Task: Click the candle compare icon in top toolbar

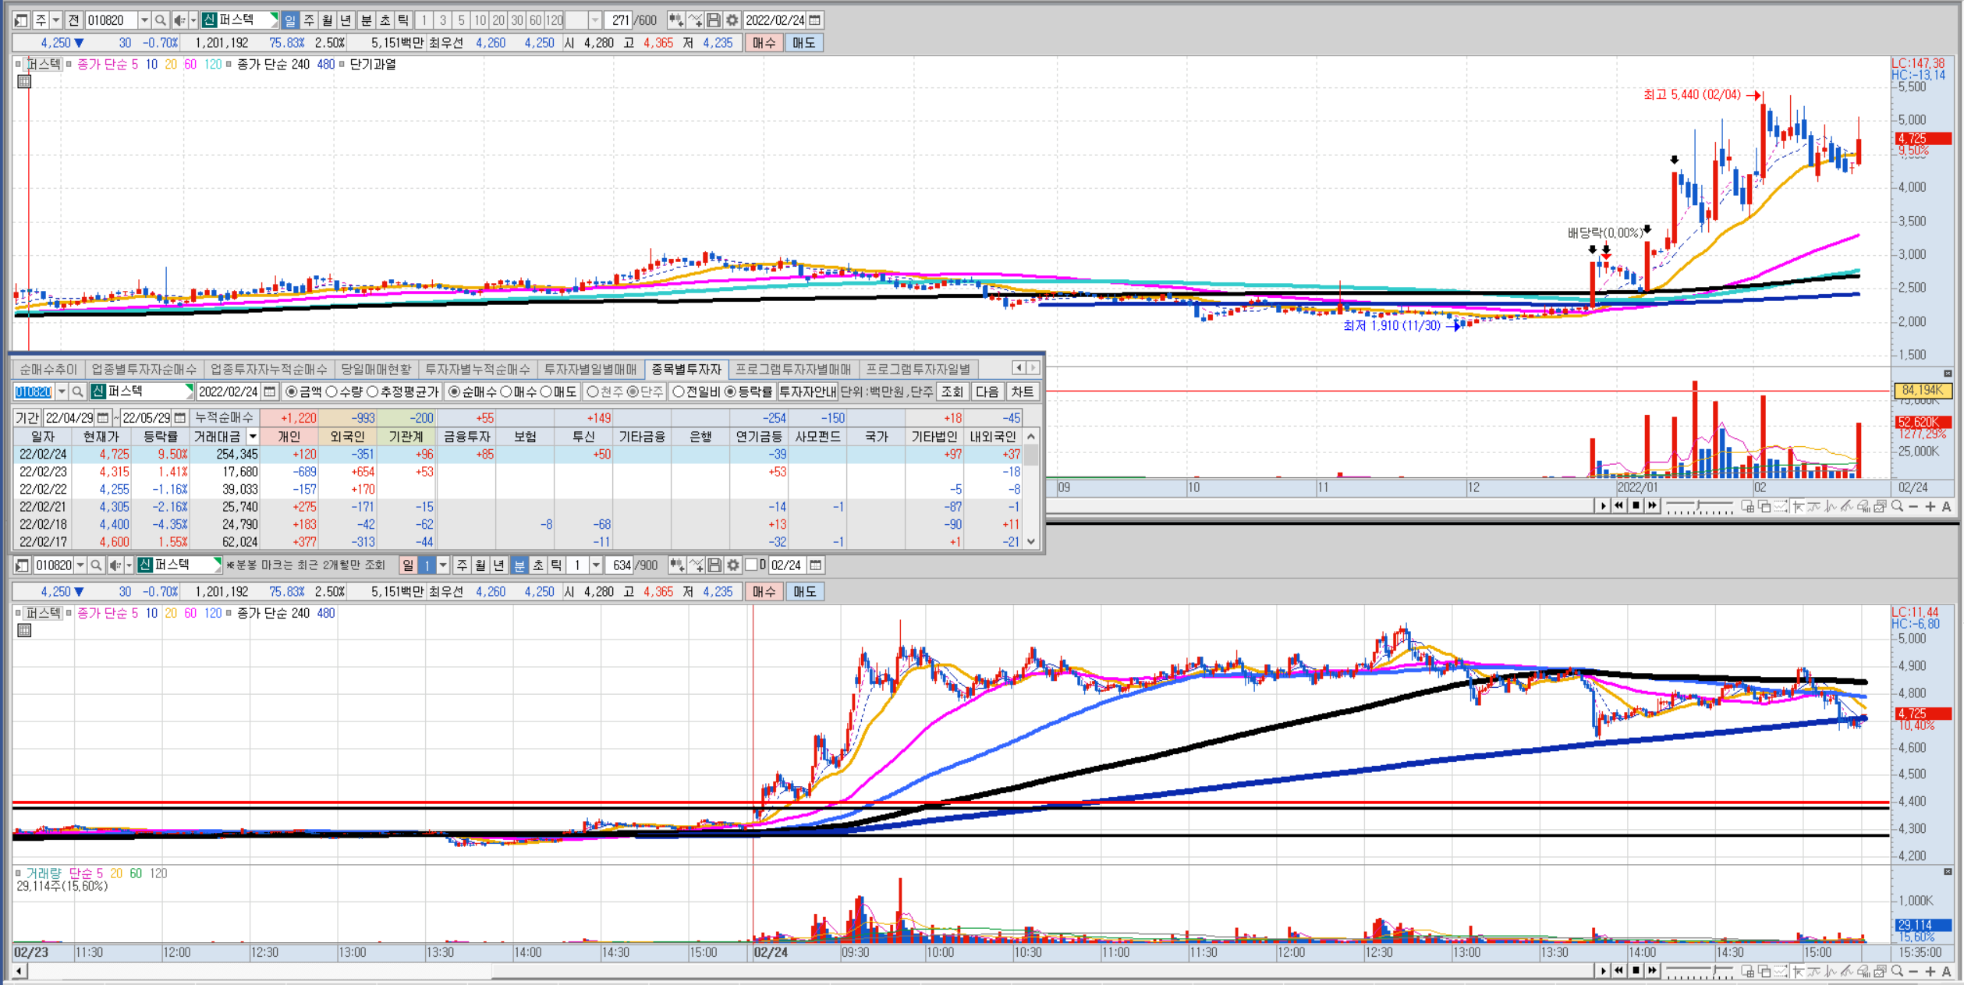Action: tap(676, 20)
